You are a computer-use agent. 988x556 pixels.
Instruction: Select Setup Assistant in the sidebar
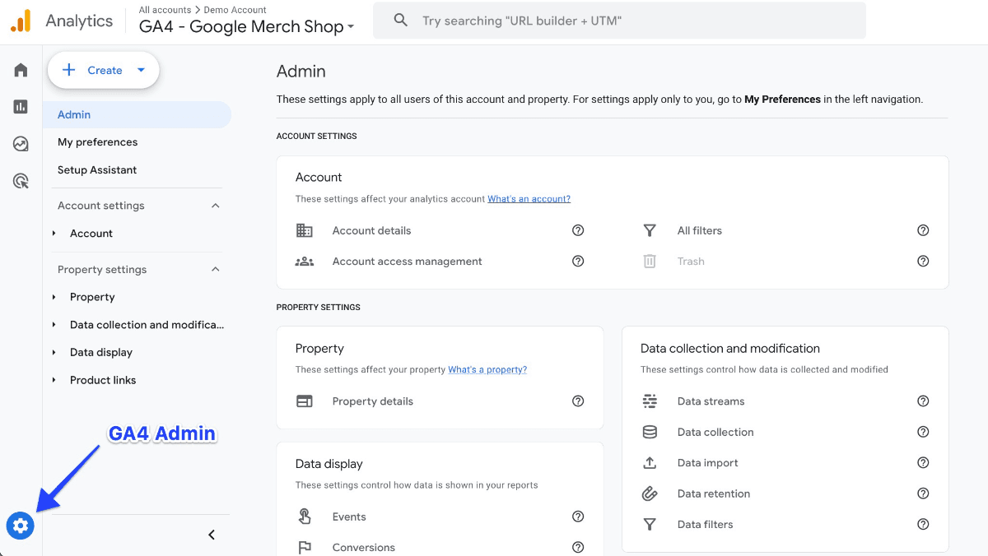coord(97,170)
